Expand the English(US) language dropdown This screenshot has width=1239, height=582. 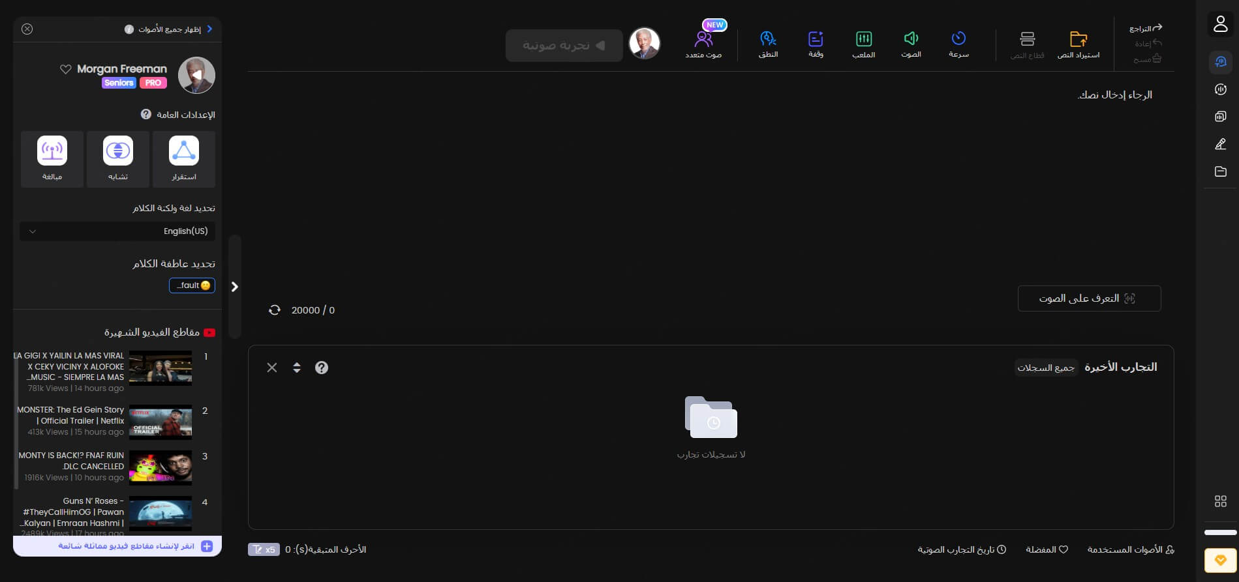tap(117, 231)
